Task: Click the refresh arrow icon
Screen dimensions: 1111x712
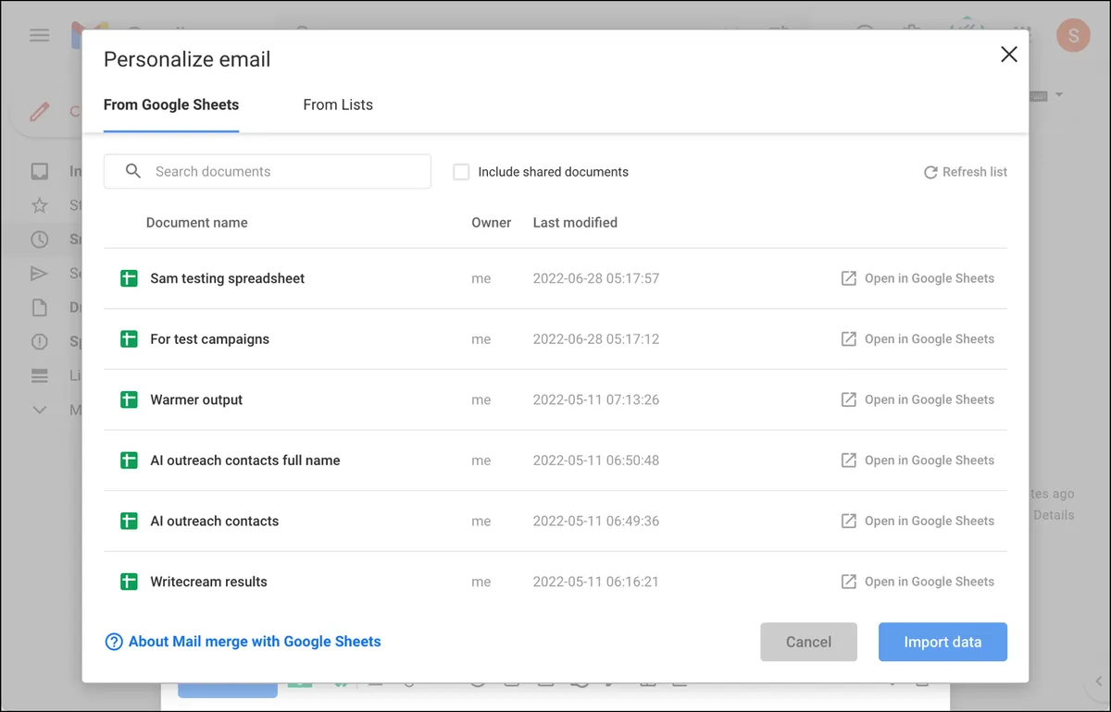Action: (930, 172)
